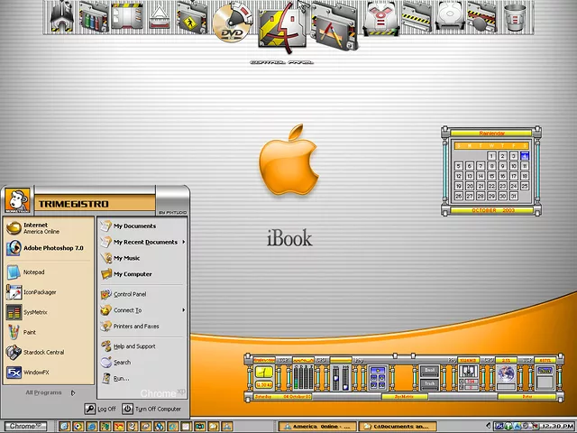Open Help and Support
Screen dimensions: 577x433
click(142, 346)
